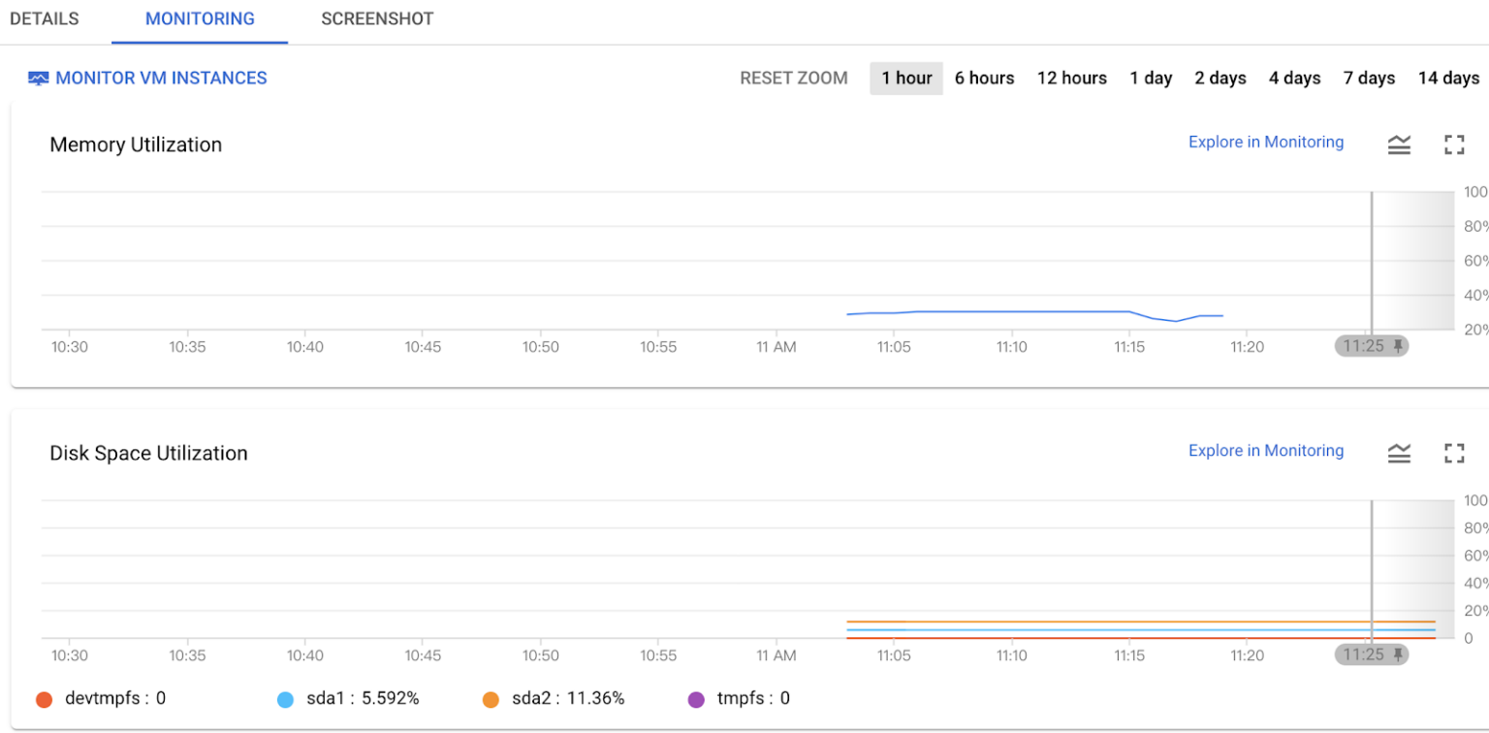This screenshot has width=1489, height=733.
Task: Toggle the sda1 blue legend entry
Action: (x=285, y=699)
